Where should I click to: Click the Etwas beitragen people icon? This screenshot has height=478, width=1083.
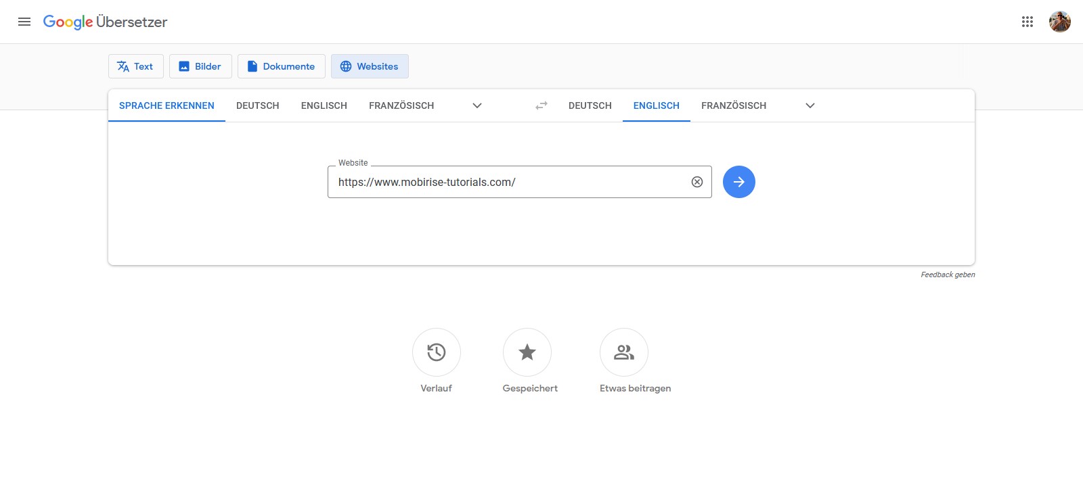(x=623, y=352)
